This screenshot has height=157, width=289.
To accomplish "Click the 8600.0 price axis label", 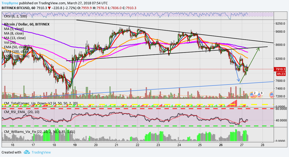I will point(280,45).
